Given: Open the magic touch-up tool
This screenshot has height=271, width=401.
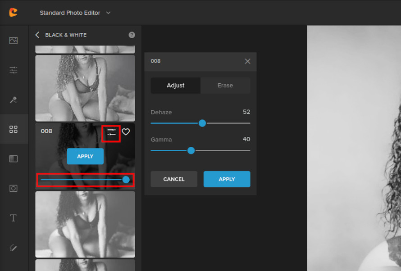Looking at the screenshot, I should tap(14, 99).
